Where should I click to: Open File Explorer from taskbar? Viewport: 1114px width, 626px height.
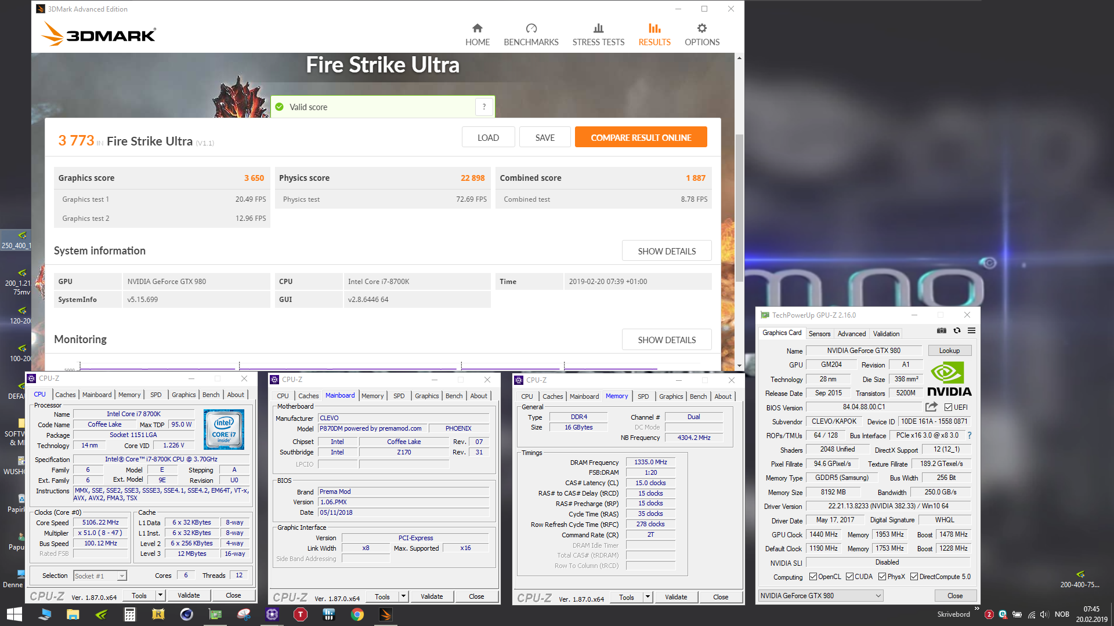point(73,614)
